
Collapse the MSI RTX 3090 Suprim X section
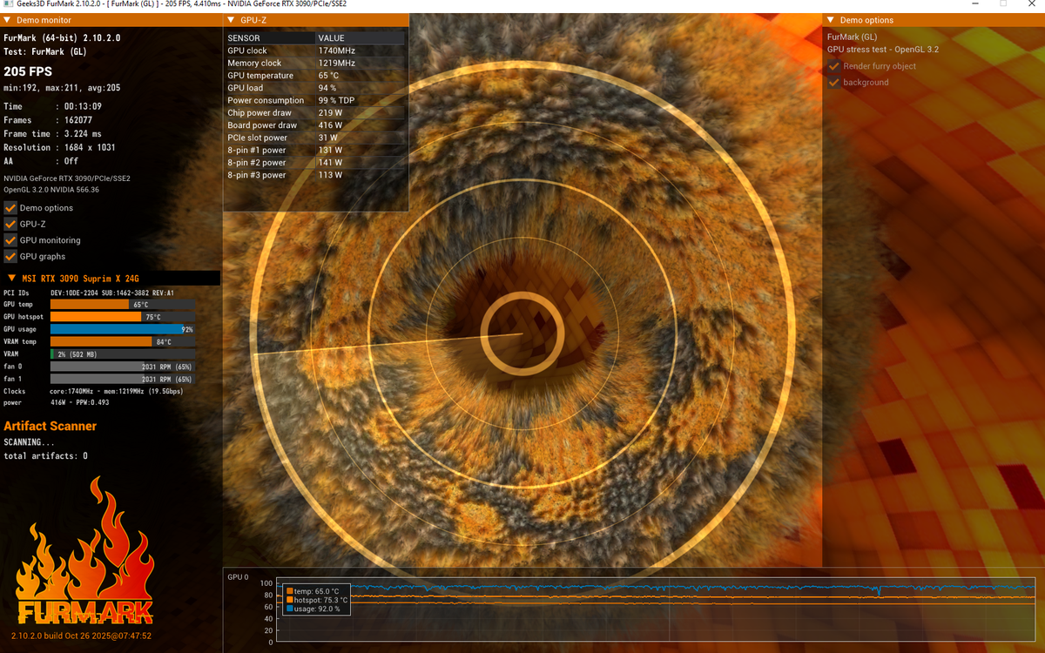[11, 279]
